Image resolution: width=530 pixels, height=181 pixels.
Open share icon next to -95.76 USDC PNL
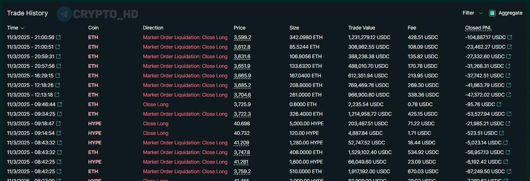tap(499, 105)
